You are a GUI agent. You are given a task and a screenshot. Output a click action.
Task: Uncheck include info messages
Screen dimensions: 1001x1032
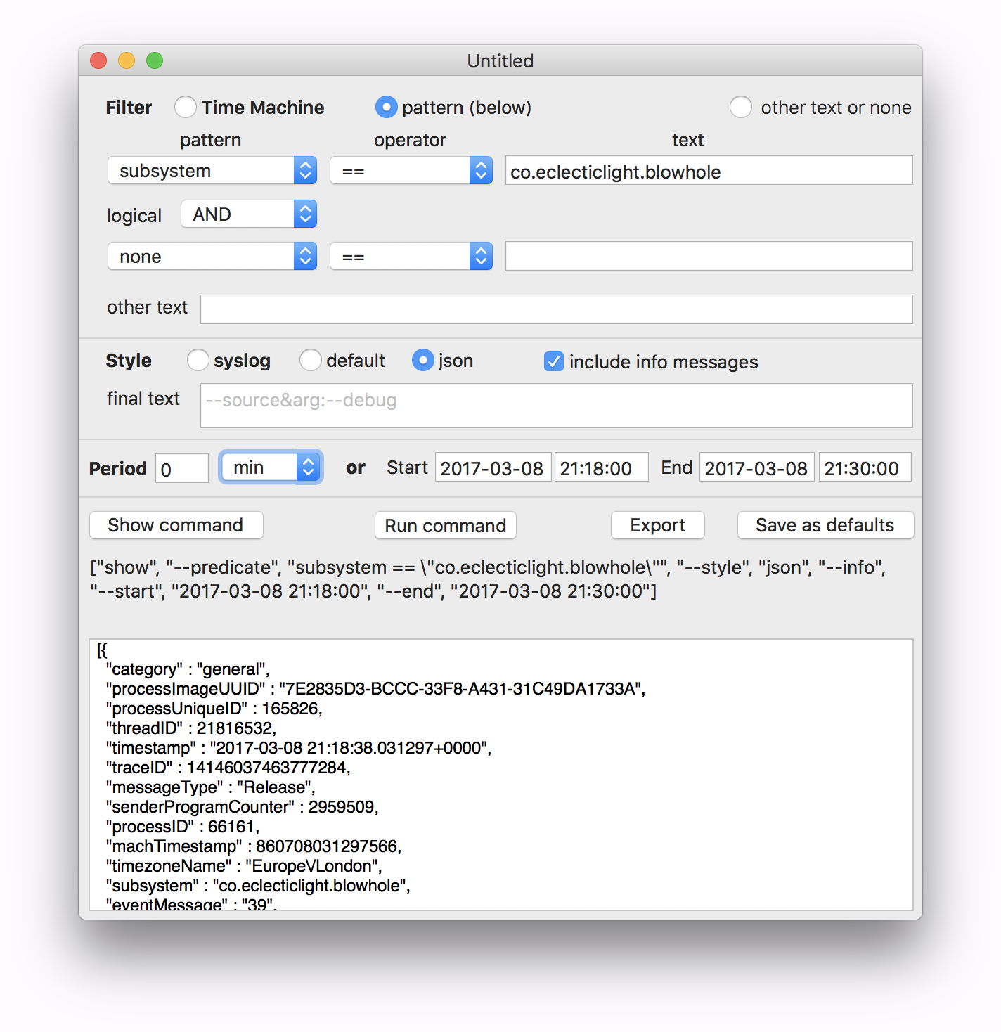(553, 361)
